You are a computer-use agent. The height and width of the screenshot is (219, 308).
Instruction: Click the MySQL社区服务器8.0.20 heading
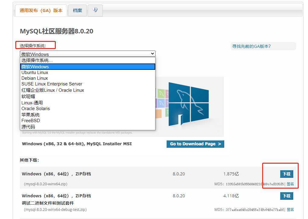57,31
